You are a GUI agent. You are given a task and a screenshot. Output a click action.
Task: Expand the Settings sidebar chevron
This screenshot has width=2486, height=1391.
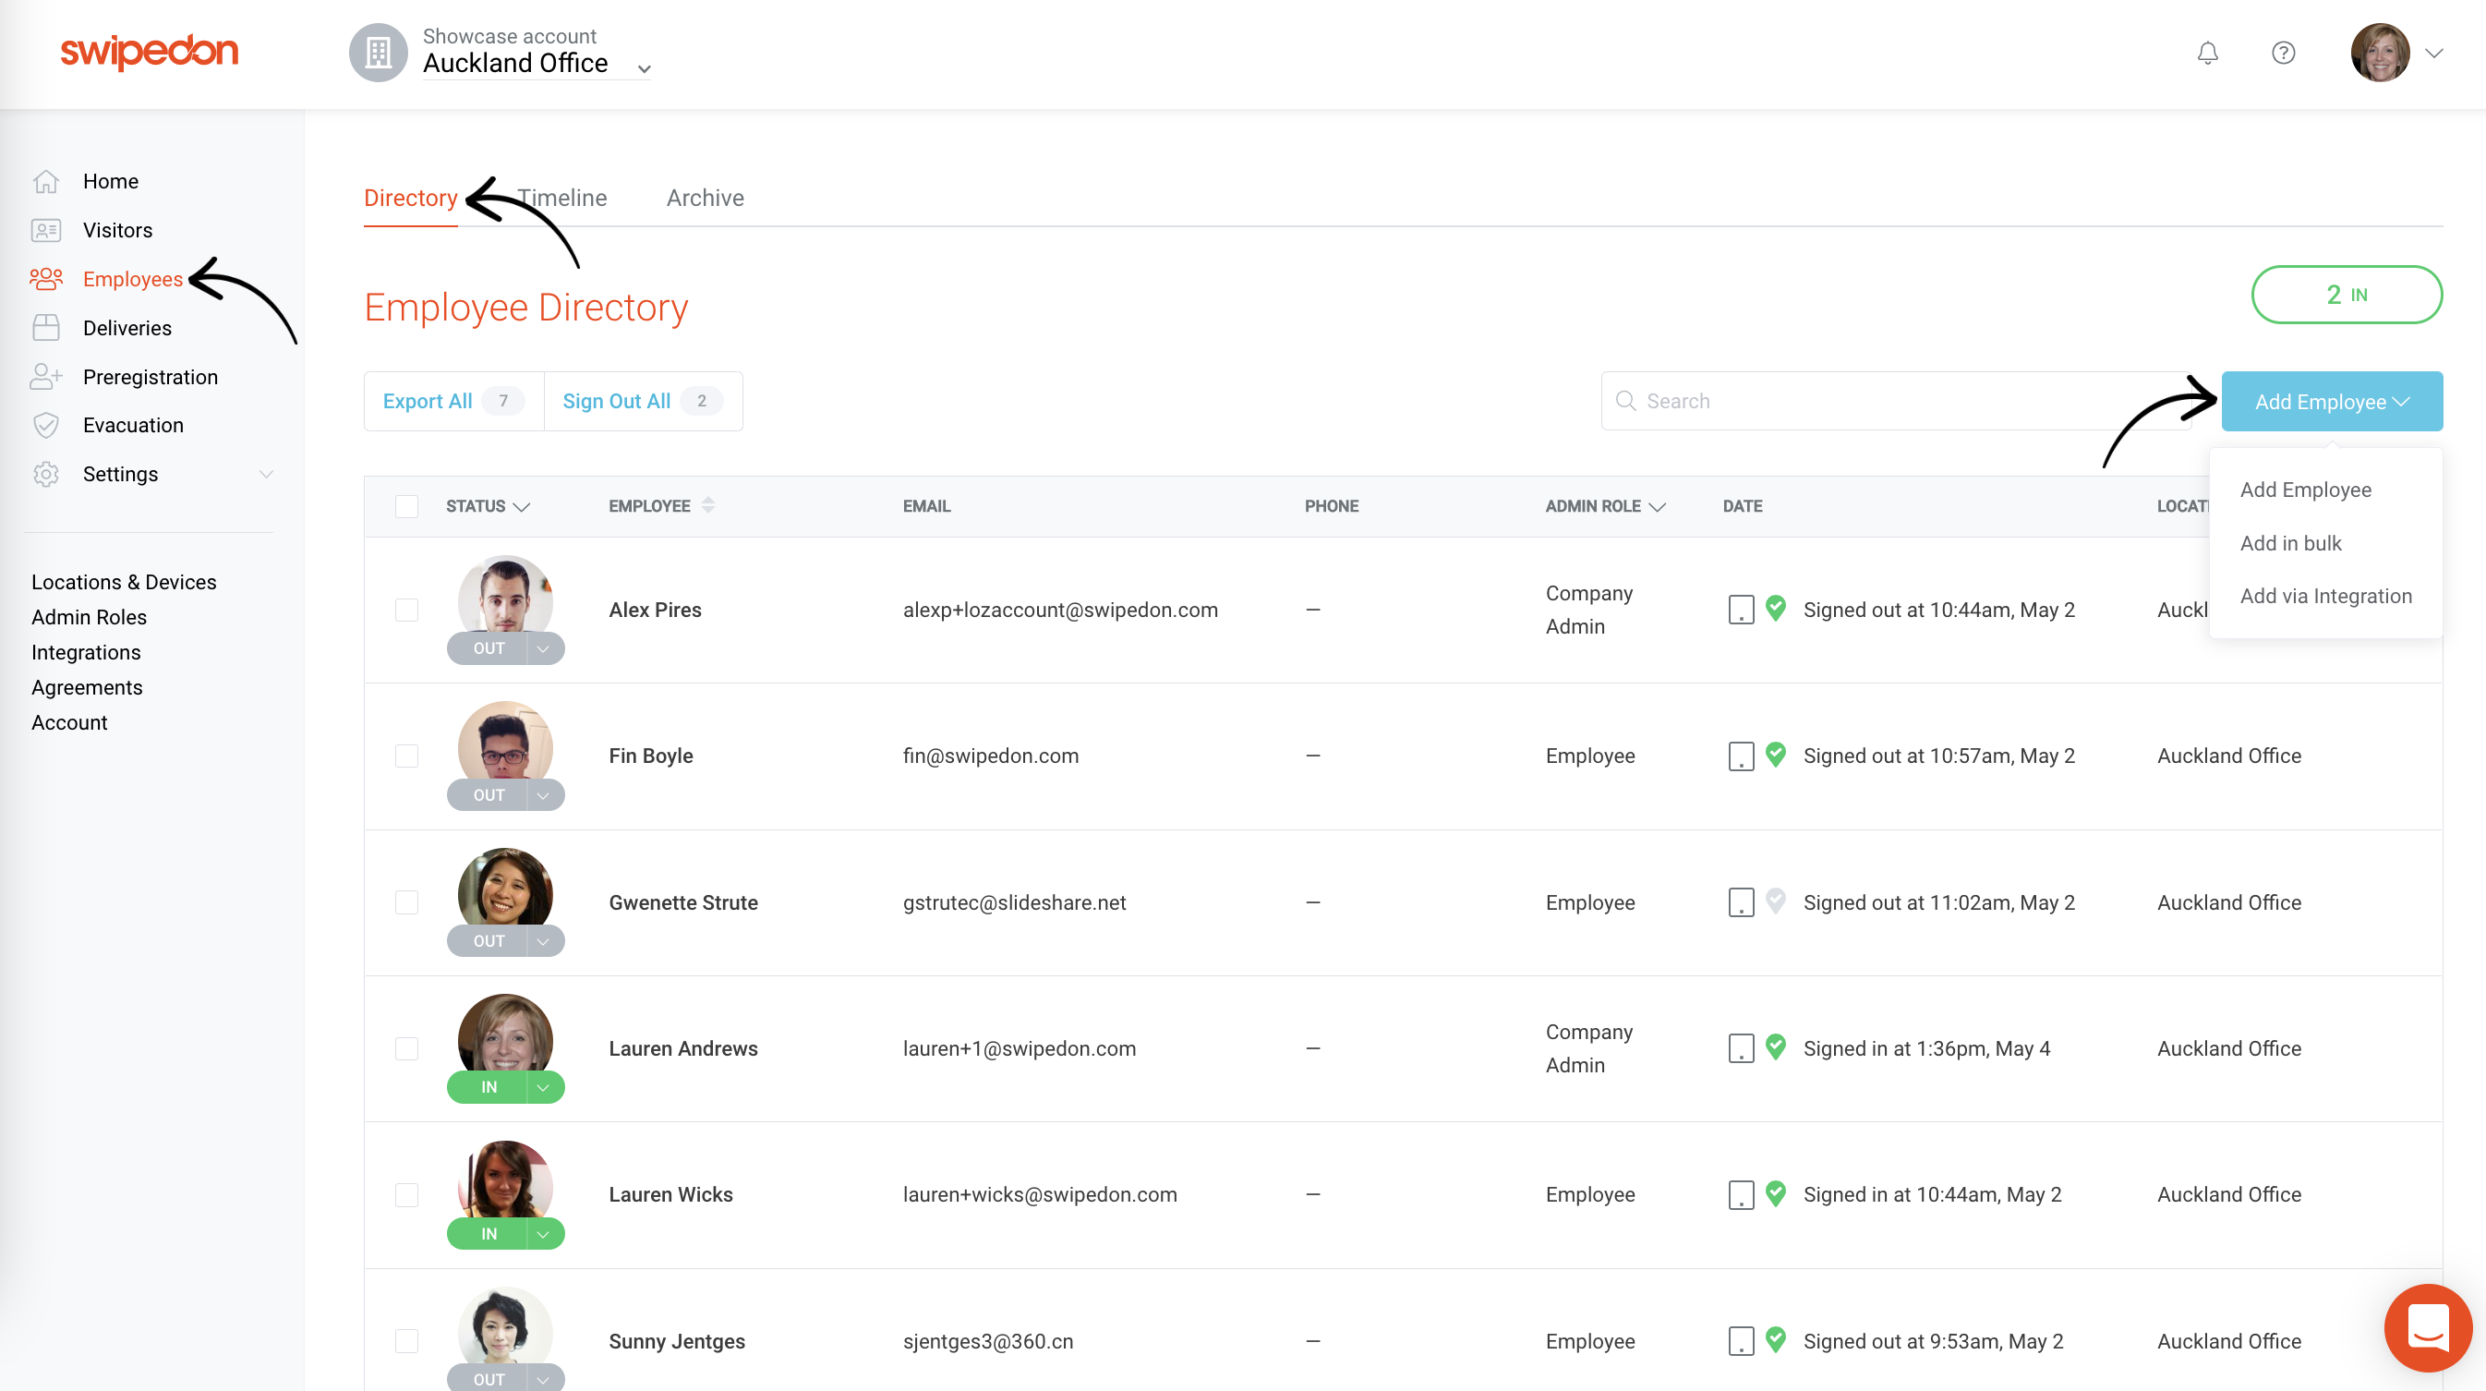[x=266, y=474]
